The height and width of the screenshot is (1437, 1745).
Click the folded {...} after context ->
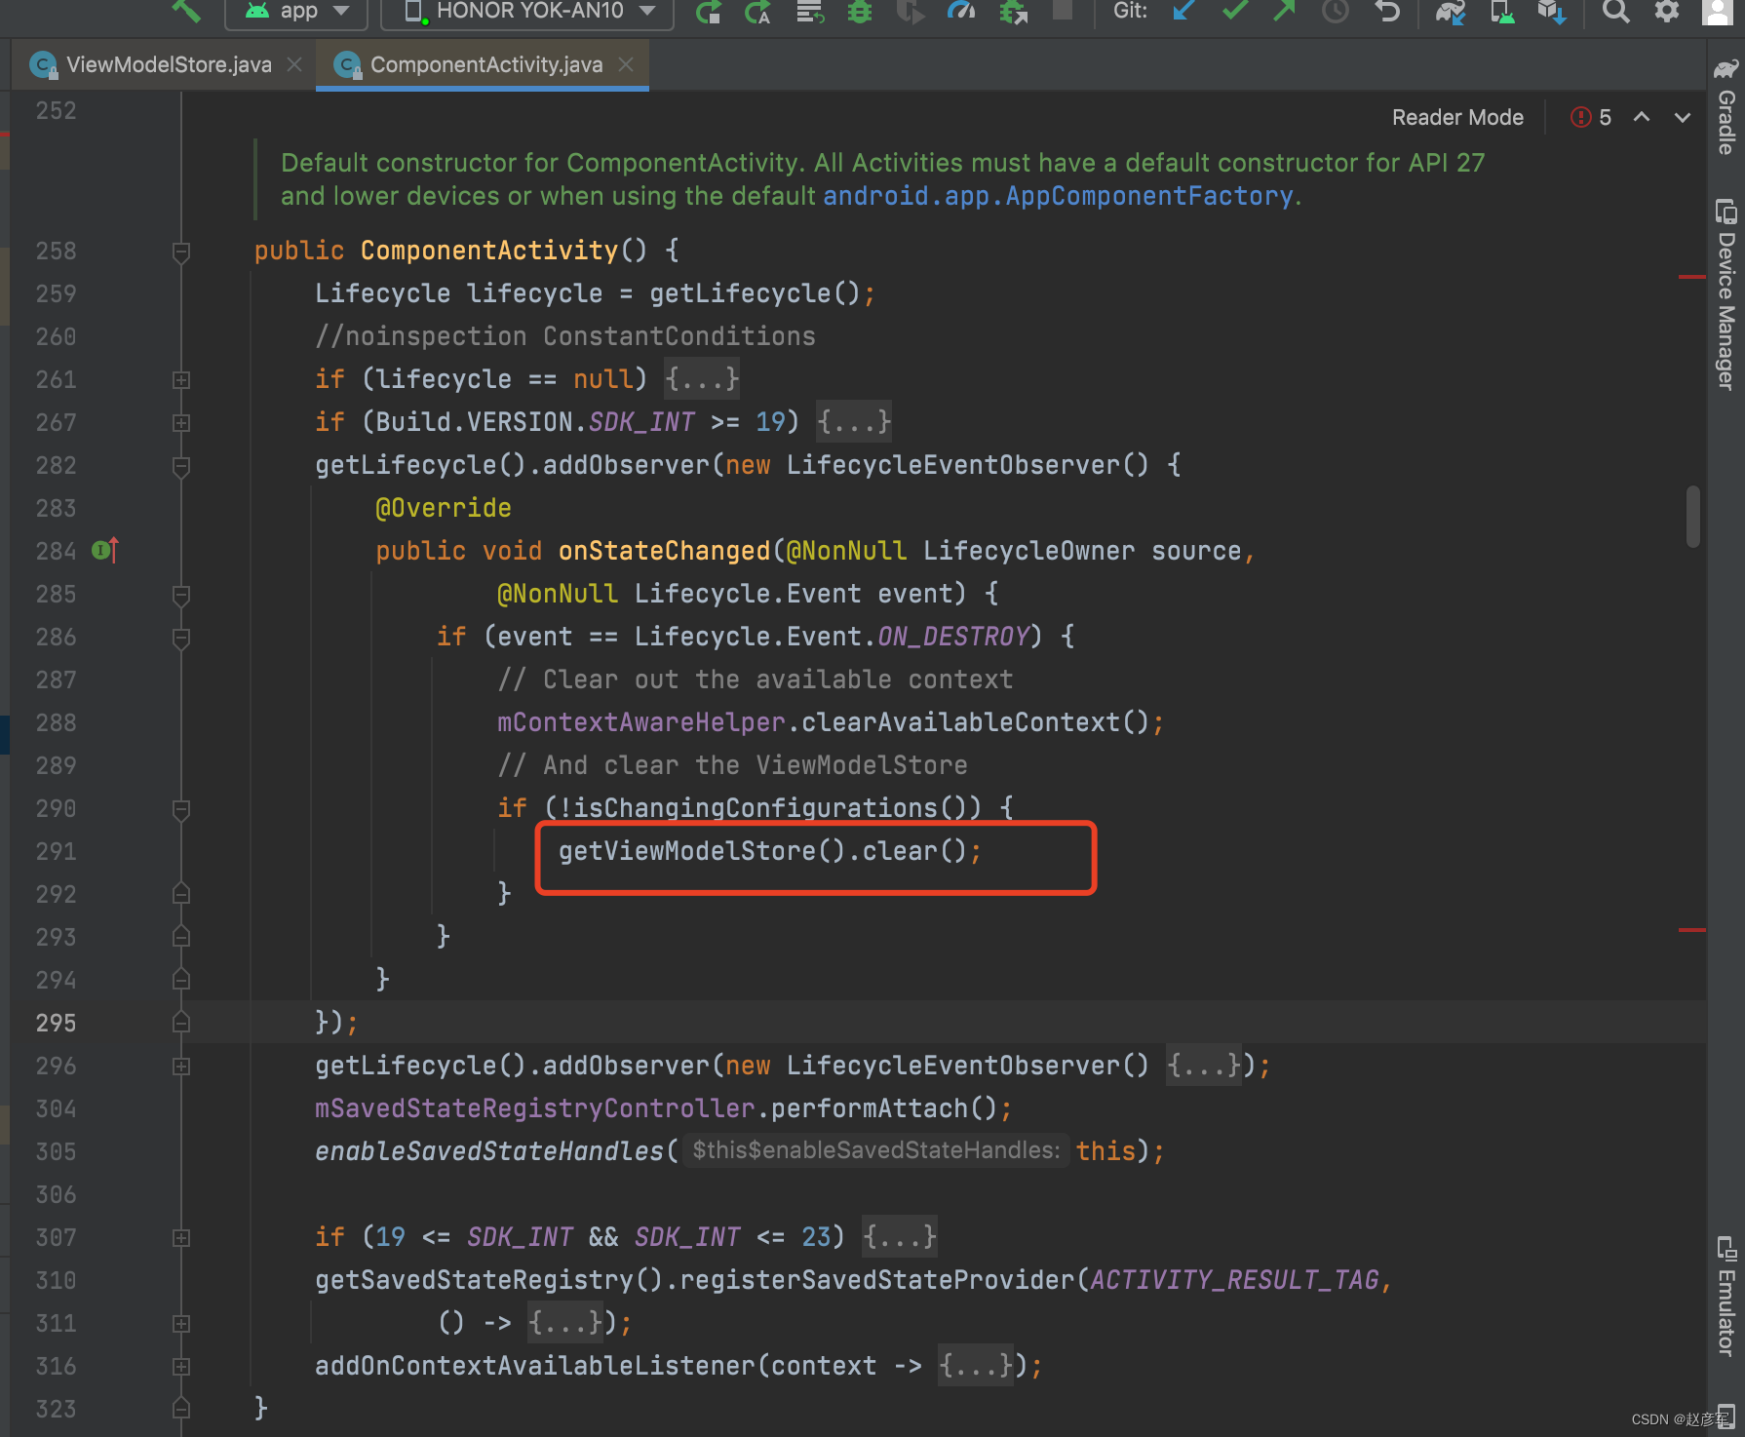tap(976, 1366)
